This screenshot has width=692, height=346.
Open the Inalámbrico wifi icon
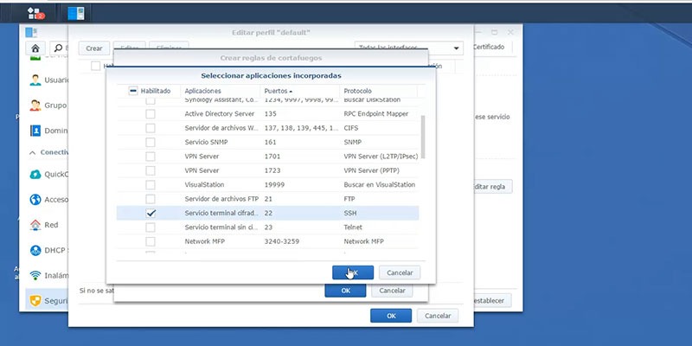click(x=35, y=275)
